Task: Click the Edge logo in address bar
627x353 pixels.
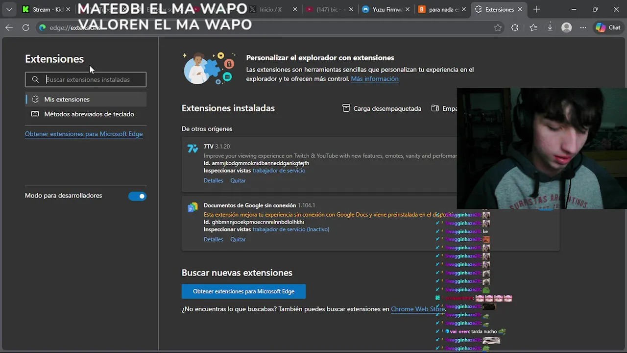Action: tap(43, 27)
